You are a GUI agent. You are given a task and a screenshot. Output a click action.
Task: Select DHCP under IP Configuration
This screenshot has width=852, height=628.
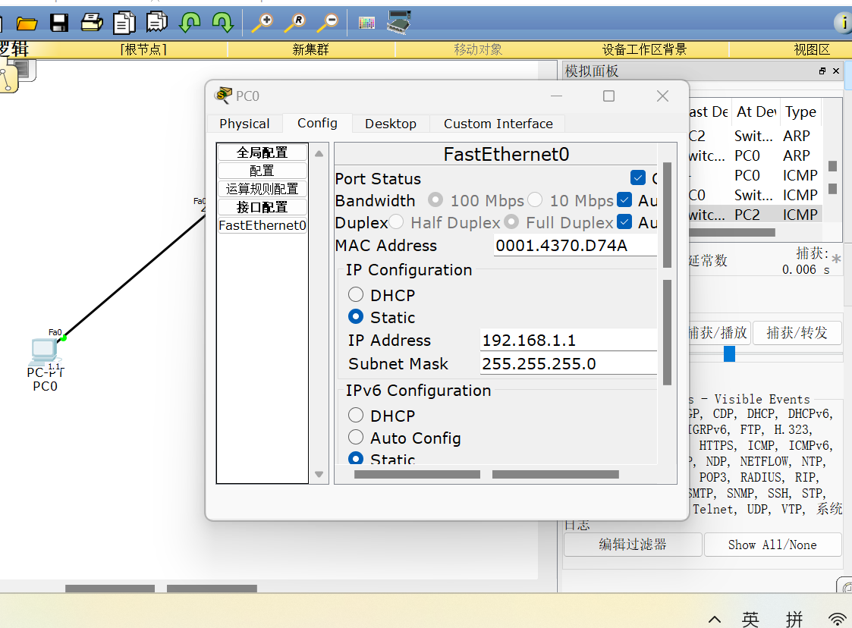coord(356,294)
